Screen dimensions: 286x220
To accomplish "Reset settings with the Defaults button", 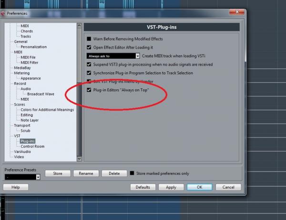I will coord(143,187).
